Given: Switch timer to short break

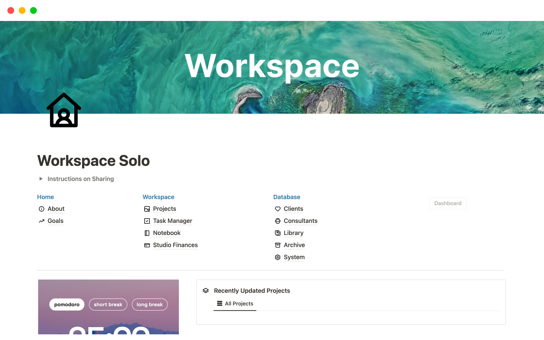Looking at the screenshot, I should (108, 305).
